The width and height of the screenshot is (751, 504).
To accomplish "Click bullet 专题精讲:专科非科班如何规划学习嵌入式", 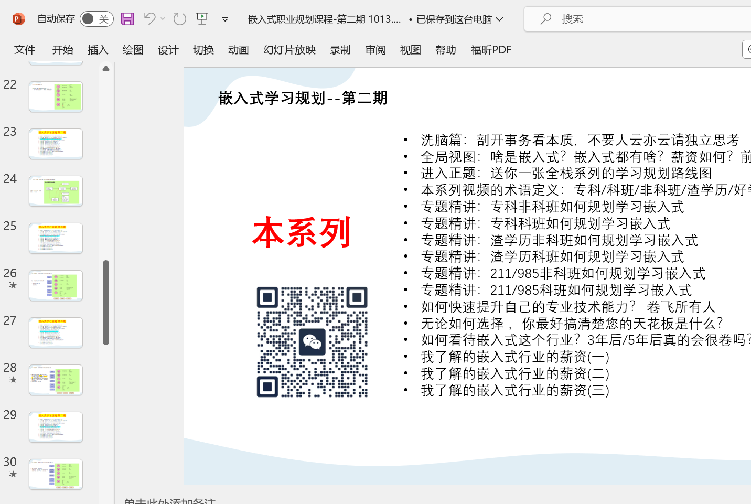I will [552, 207].
